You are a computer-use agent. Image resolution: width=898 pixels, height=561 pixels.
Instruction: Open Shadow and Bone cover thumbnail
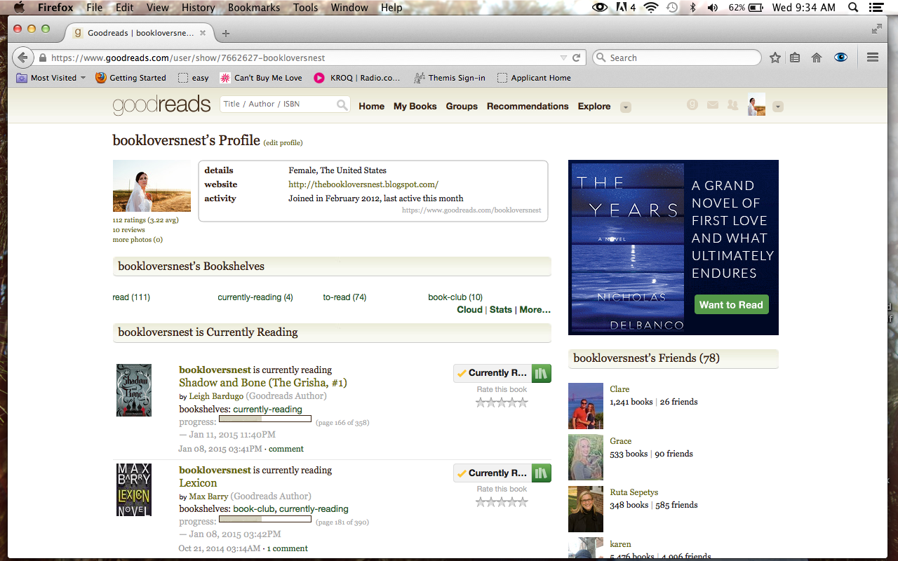pyautogui.click(x=134, y=391)
